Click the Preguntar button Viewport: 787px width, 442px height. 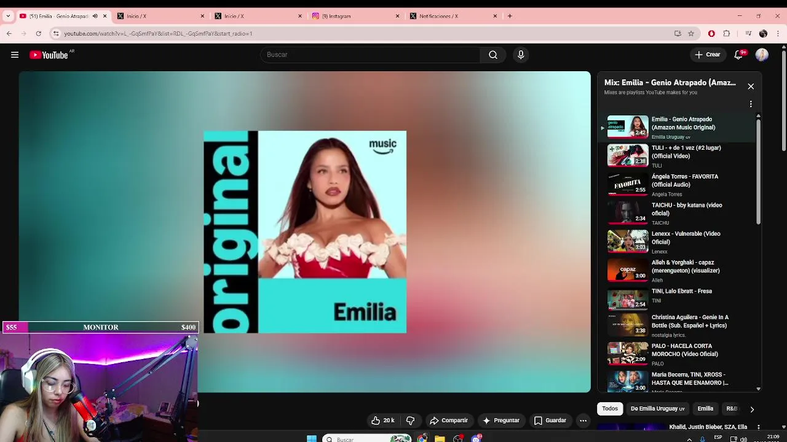[x=501, y=421]
